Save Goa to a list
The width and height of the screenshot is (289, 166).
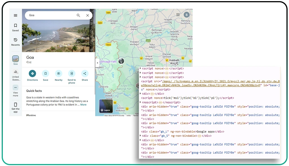click(x=45, y=74)
